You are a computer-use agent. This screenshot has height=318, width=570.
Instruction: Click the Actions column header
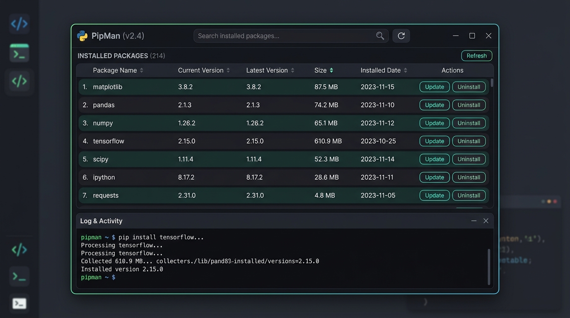452,70
